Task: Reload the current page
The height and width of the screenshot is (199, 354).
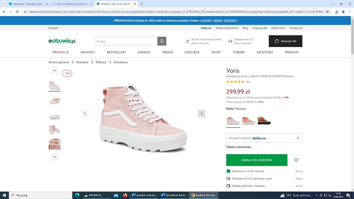Action: point(17,12)
